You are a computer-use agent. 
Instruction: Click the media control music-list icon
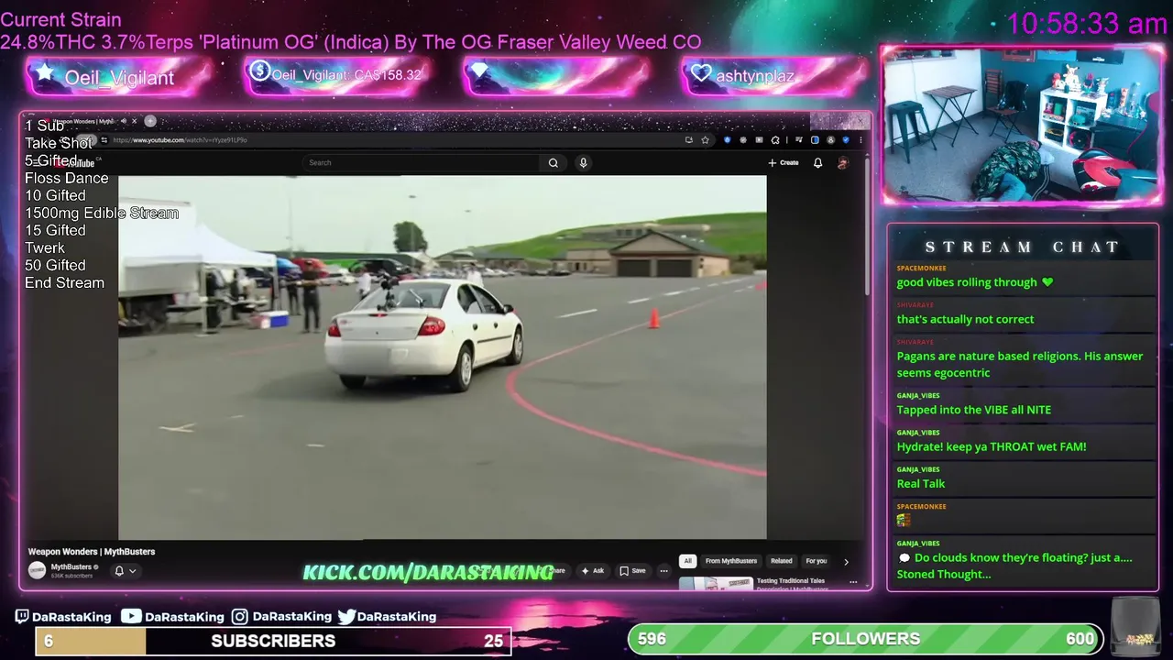tap(799, 139)
